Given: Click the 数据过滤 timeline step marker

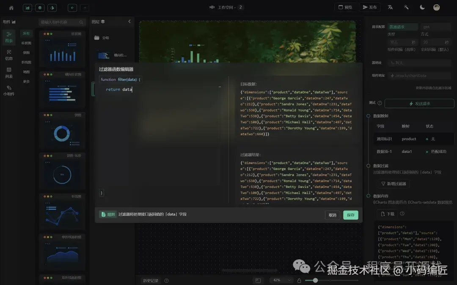Looking at the screenshot, I should pyautogui.click(x=368, y=166).
